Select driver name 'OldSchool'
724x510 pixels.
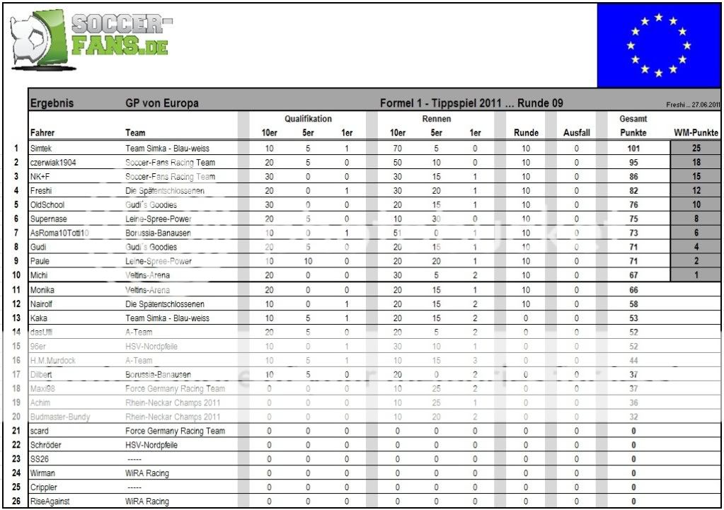point(47,205)
